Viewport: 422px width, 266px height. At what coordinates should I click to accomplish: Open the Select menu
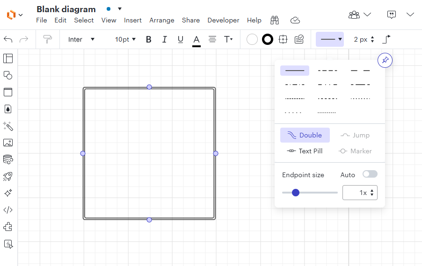click(x=84, y=20)
